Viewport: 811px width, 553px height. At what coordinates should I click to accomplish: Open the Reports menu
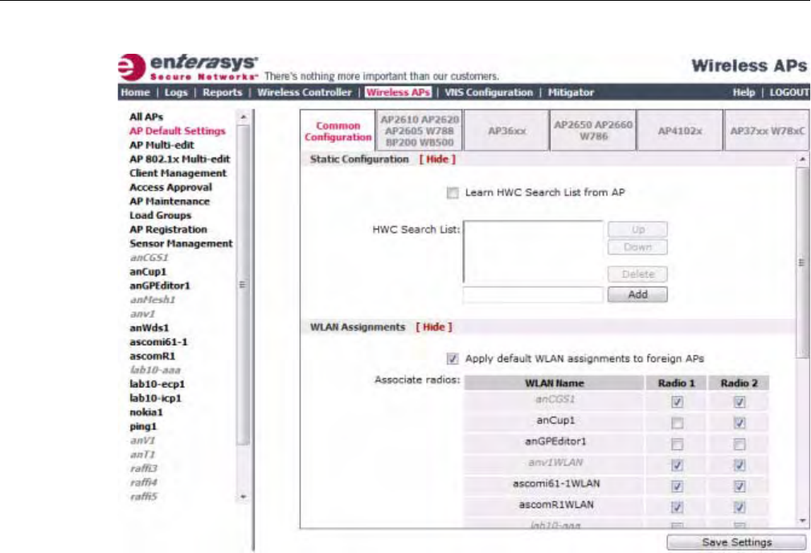click(223, 92)
